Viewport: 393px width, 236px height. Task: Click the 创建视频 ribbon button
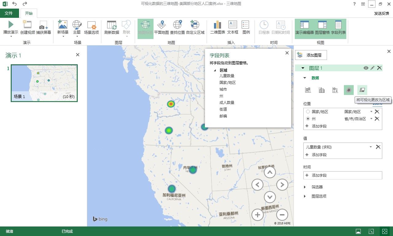[x=28, y=27]
